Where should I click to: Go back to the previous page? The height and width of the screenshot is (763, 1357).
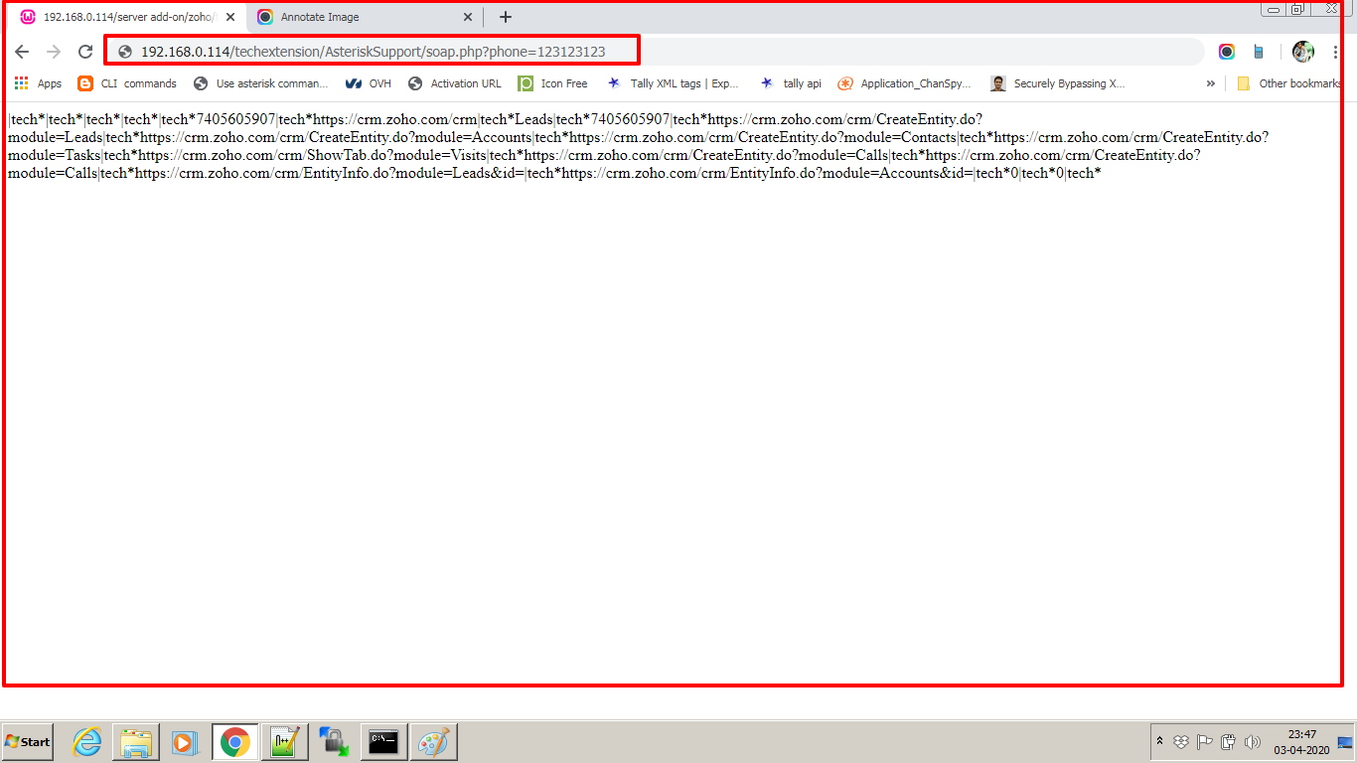[22, 52]
